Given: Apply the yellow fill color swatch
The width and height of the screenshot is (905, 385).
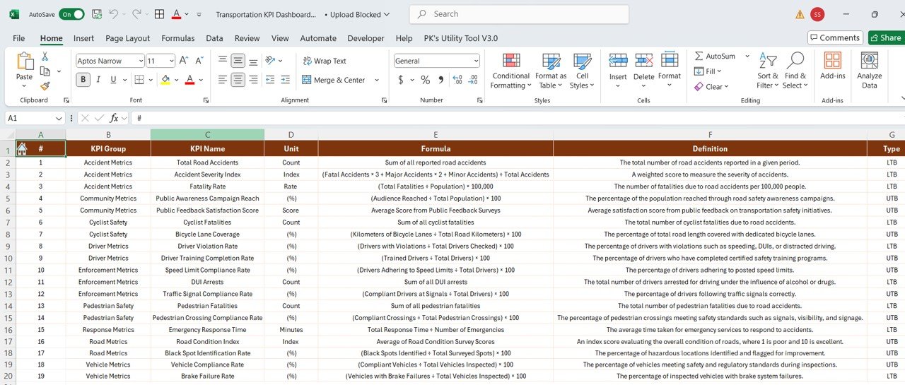Looking at the screenshot, I should (x=165, y=80).
